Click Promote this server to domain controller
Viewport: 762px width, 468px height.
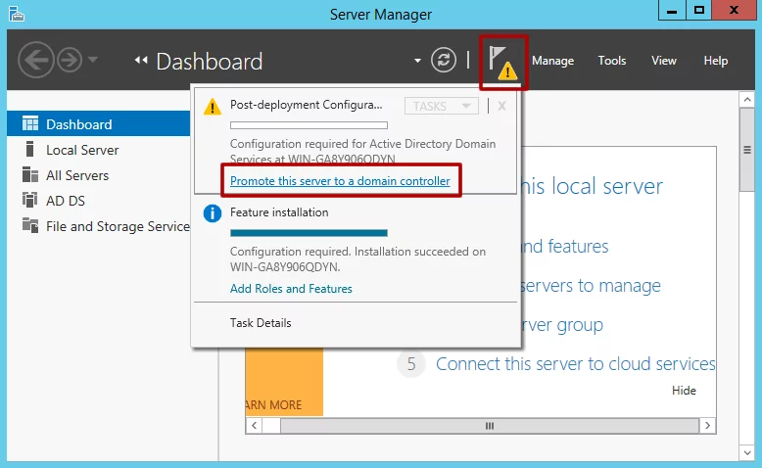point(340,181)
